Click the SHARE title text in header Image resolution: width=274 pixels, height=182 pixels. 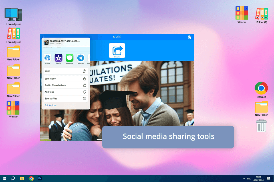tap(117, 37)
